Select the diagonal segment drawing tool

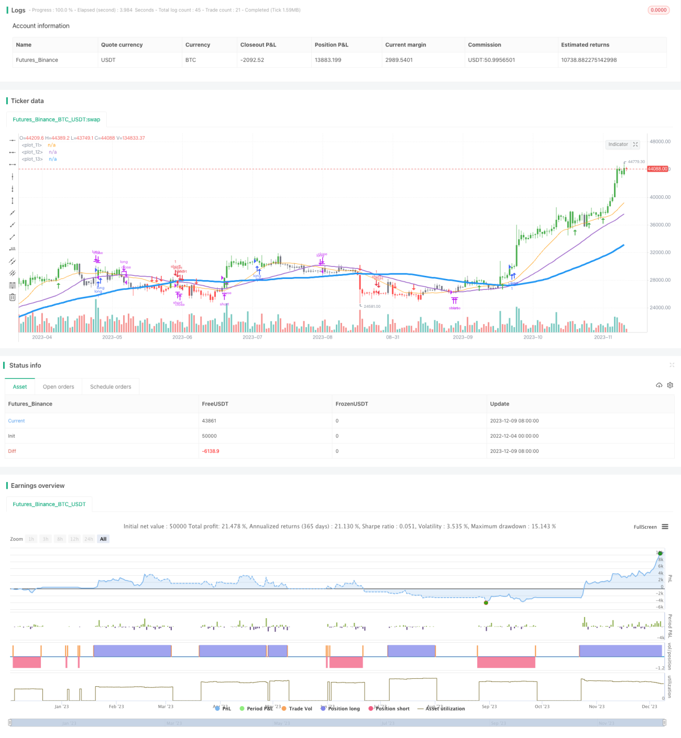coord(13,237)
